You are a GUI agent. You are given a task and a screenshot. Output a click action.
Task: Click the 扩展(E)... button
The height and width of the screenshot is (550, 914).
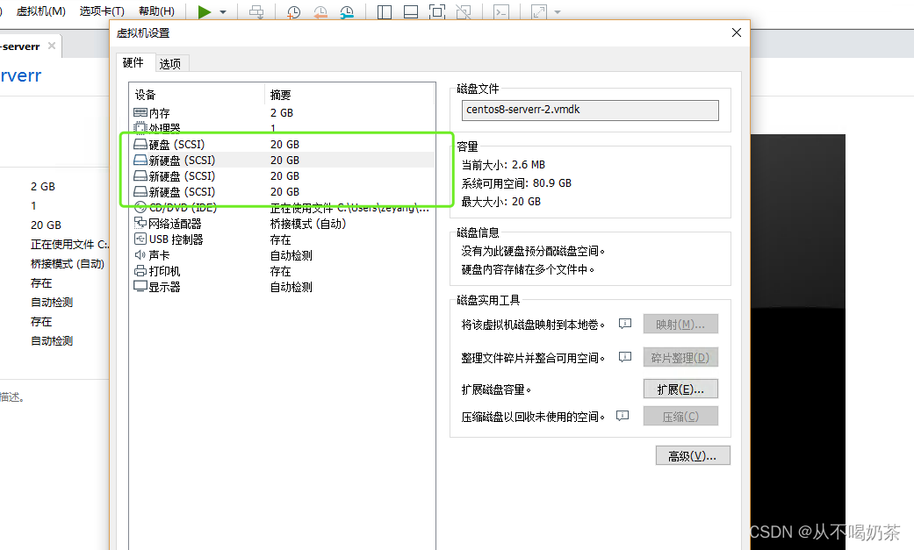coord(680,389)
